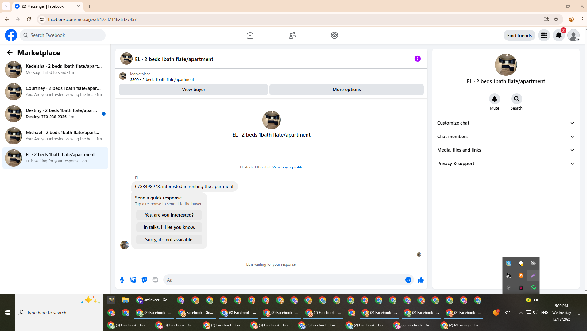Click the volume icon in taskbar
Viewport: 587px width, 331px height.
(535, 312)
